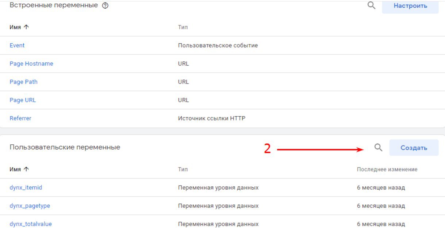
Task: Click Имя column header in user variables
Action: point(15,169)
